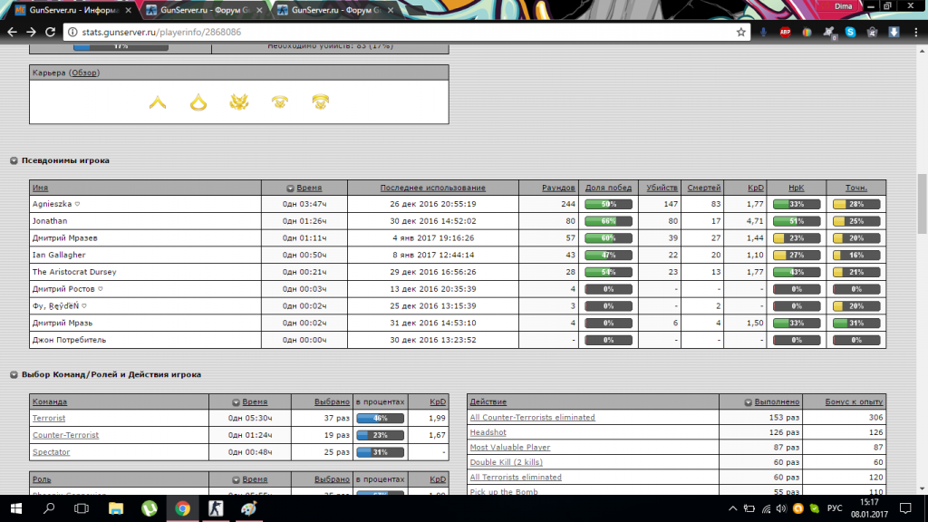Open uTorrent from the taskbar

point(148,508)
